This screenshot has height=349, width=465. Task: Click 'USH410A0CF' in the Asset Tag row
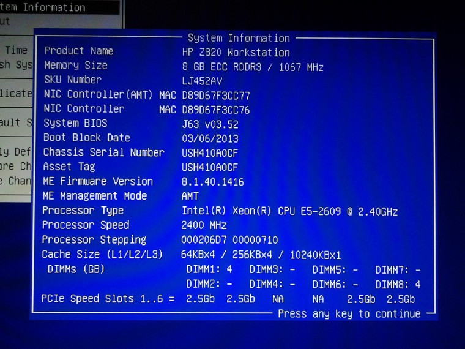[210, 167]
